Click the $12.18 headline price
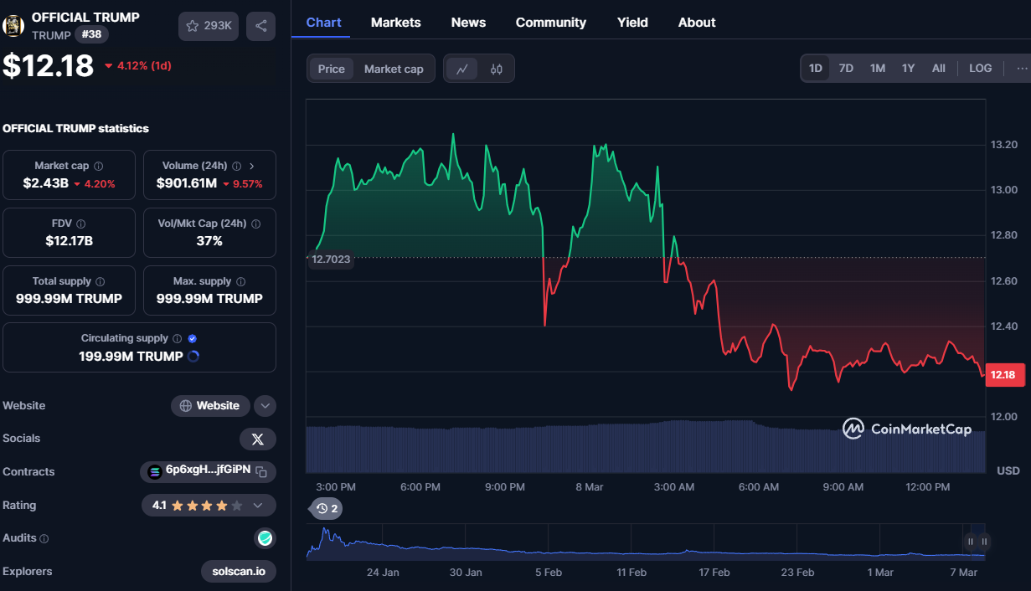Image resolution: width=1031 pixels, height=591 pixels. [x=49, y=65]
